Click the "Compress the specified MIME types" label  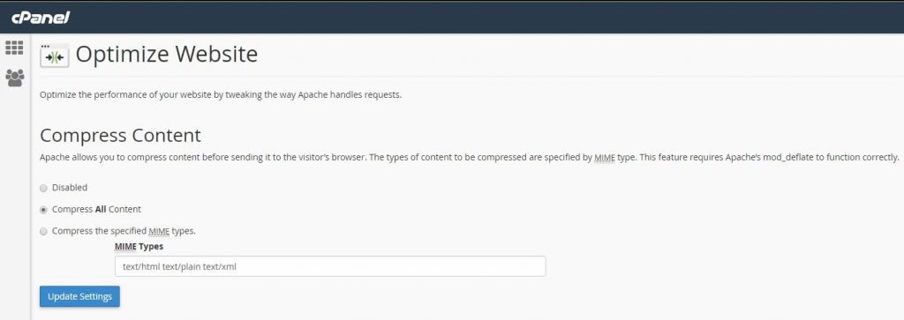124,231
